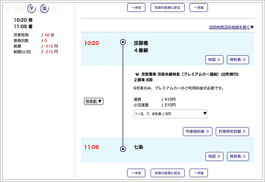Click the 運賃 / 410円 fare line
Image resolution: width=265 pixels, height=182 pixels.
click(x=155, y=99)
